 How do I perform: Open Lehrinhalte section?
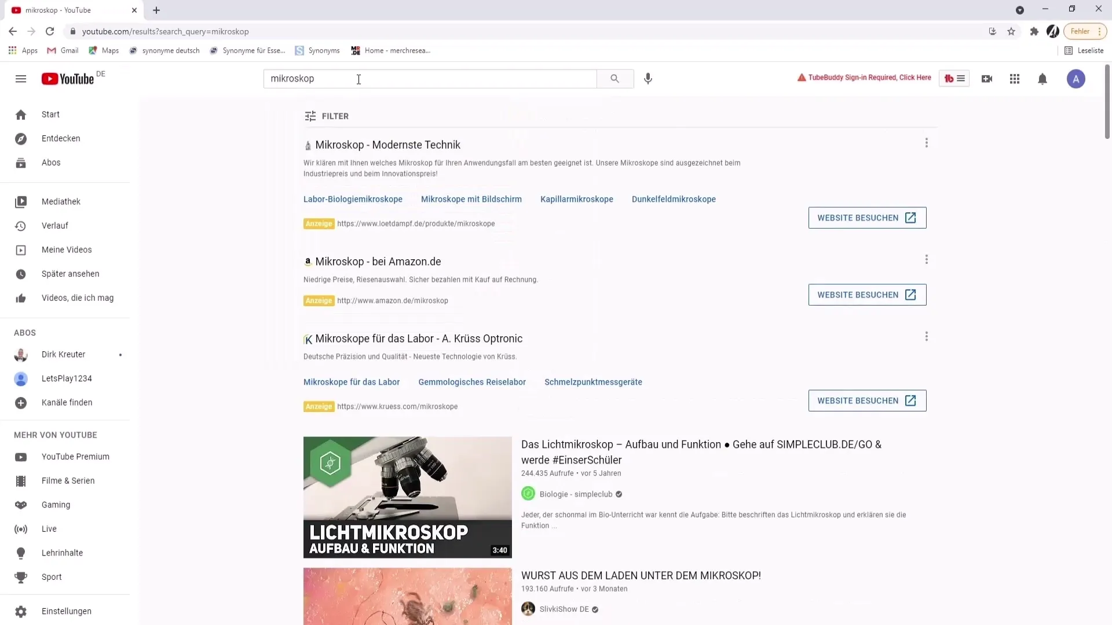click(65, 553)
